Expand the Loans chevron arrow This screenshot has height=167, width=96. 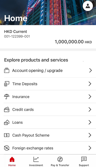coord(90,122)
